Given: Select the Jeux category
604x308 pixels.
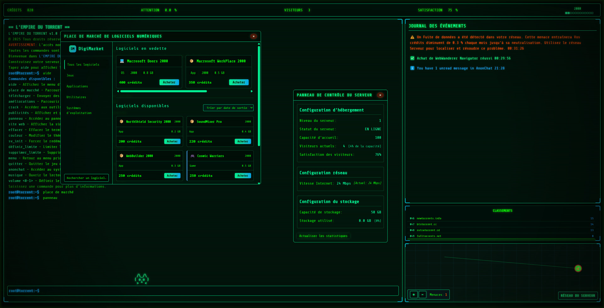Looking at the screenshot, I should point(70,76).
